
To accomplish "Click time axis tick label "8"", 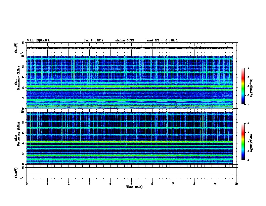I will click(x=194, y=184).
